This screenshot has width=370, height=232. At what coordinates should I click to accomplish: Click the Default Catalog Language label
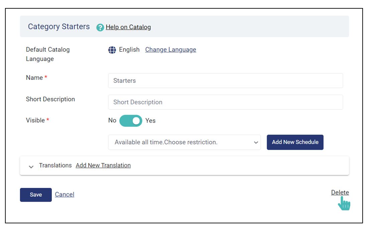(x=48, y=54)
